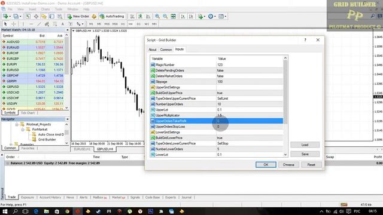Switch to Tick Chart tab
Screen dimensions: 383x215
tap(28, 113)
